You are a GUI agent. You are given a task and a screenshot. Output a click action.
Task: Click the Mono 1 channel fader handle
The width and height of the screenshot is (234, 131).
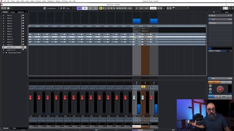pos(30,98)
